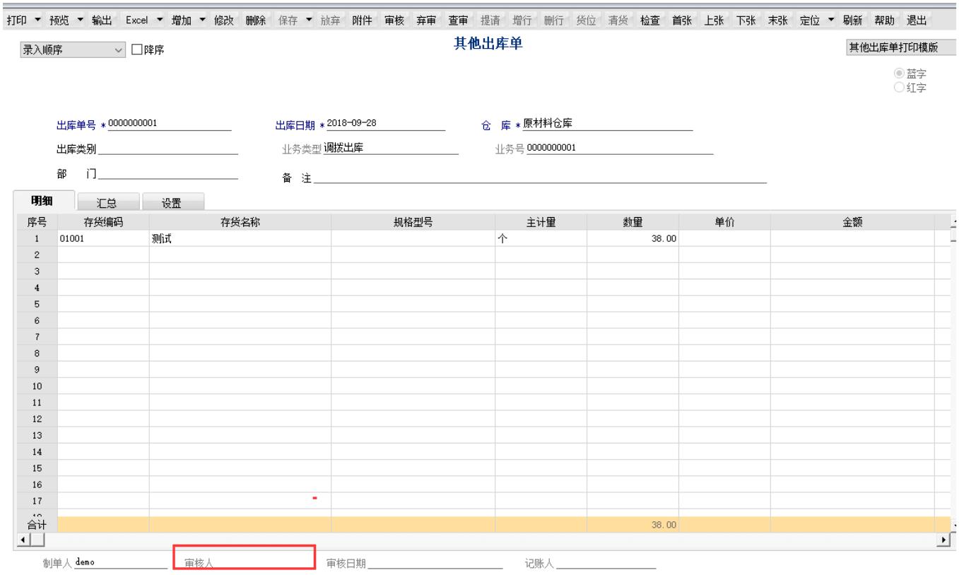Click the 审核 toolbar button
Image resolution: width=959 pixels, height=575 pixels.
tap(394, 20)
